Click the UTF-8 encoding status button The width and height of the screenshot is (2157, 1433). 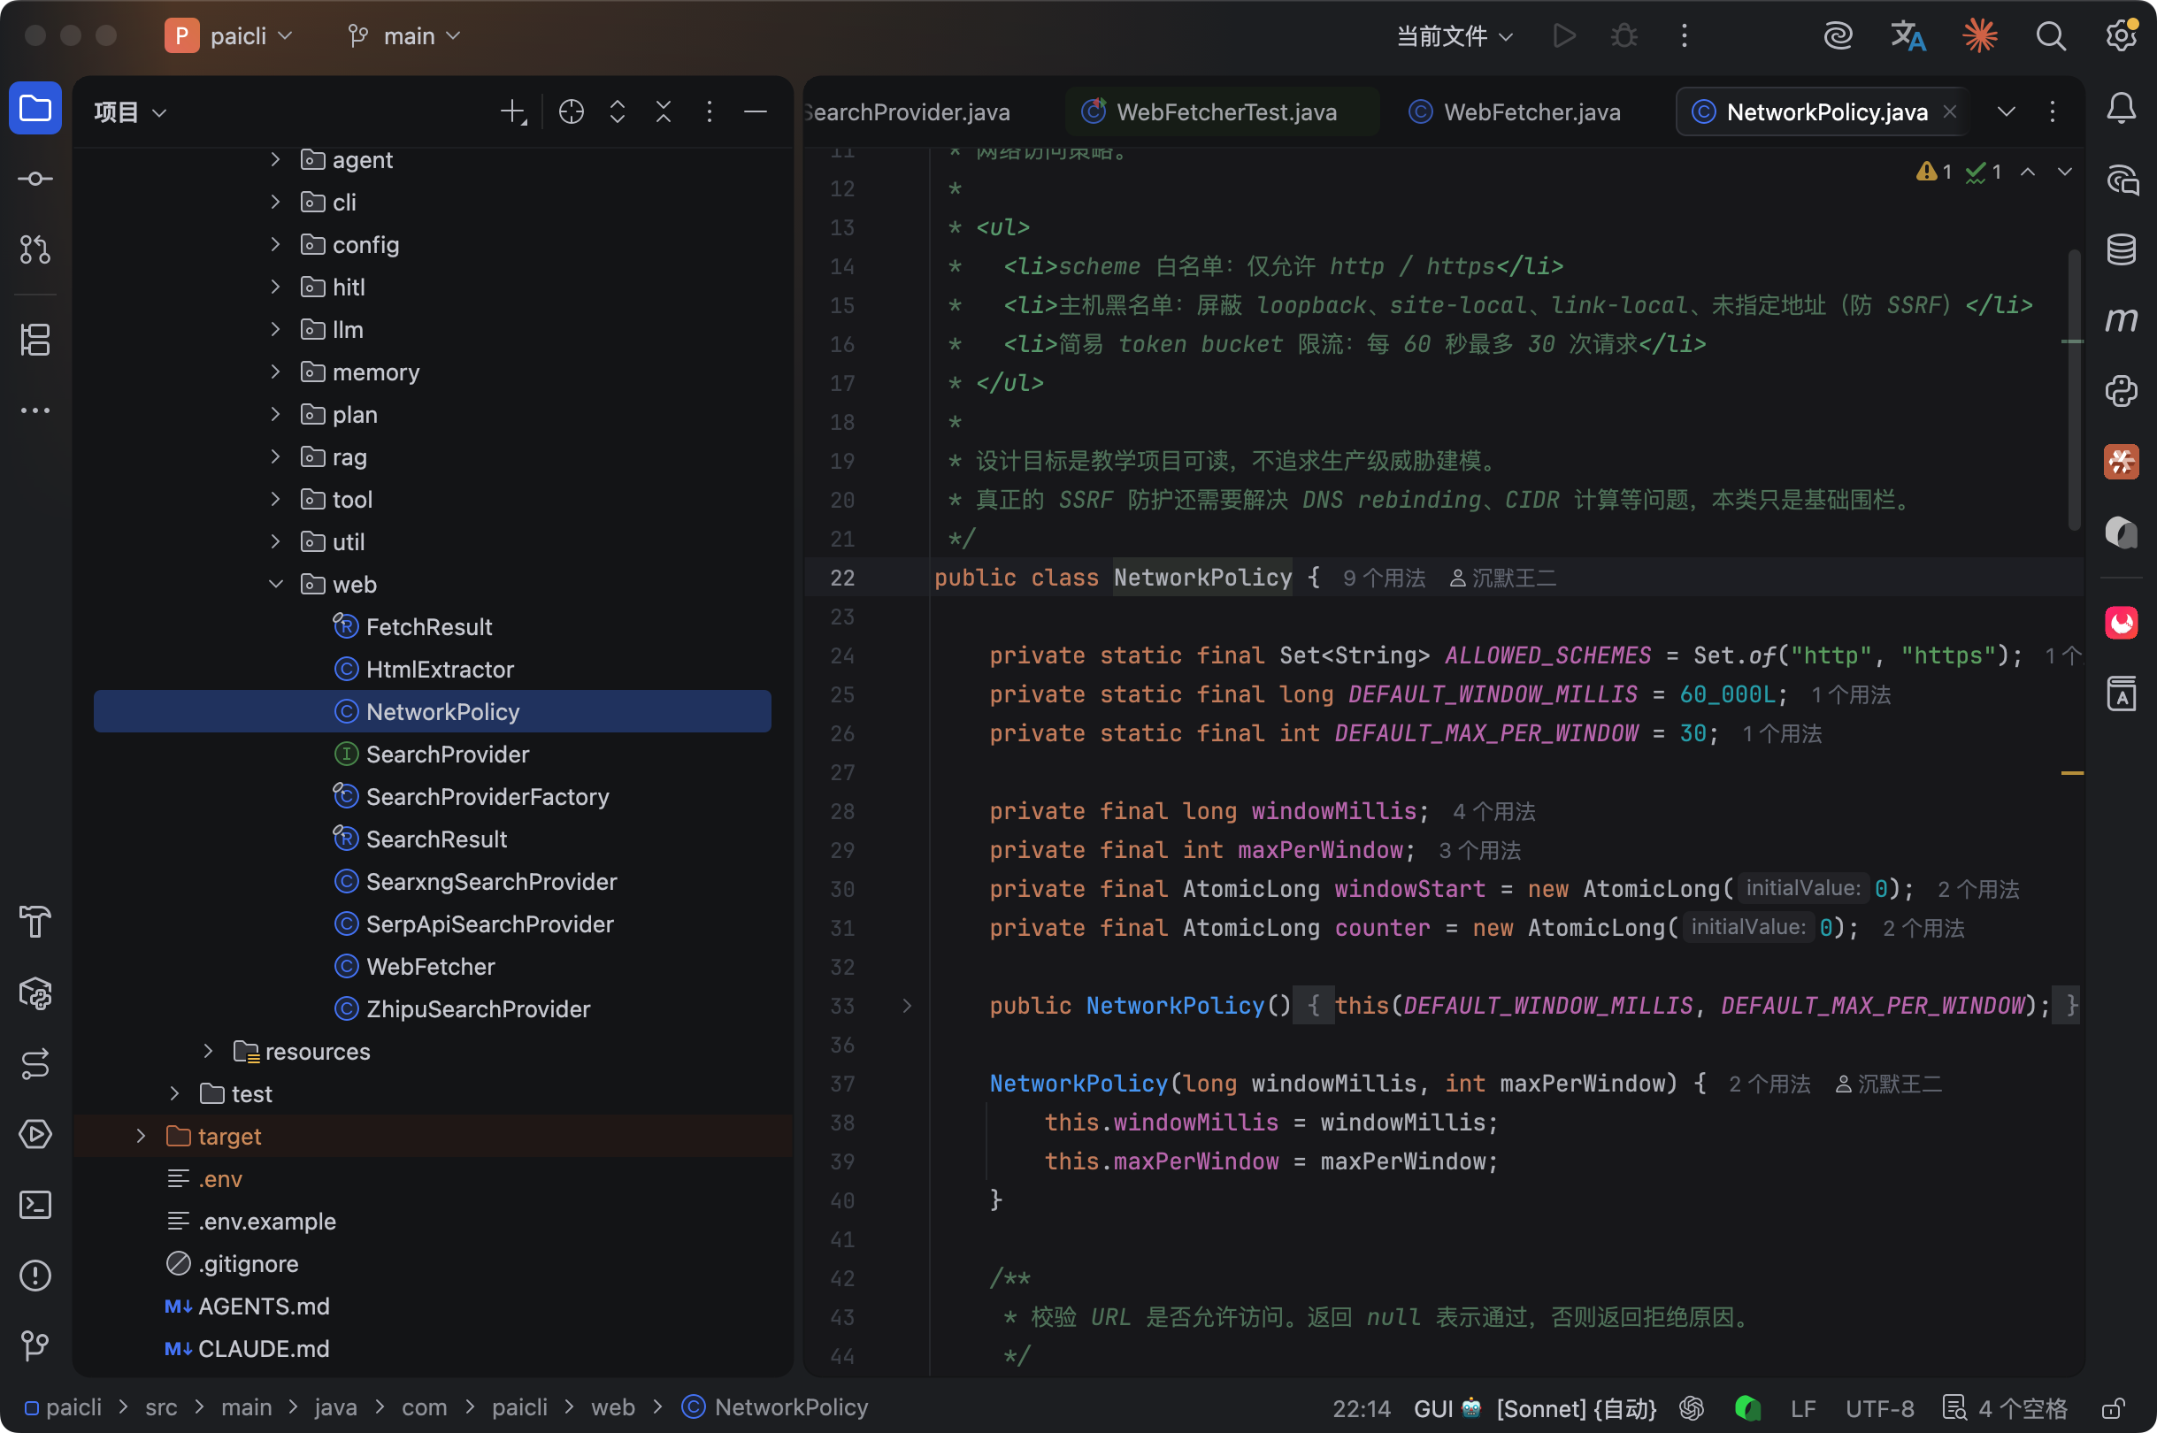[x=1879, y=1407]
